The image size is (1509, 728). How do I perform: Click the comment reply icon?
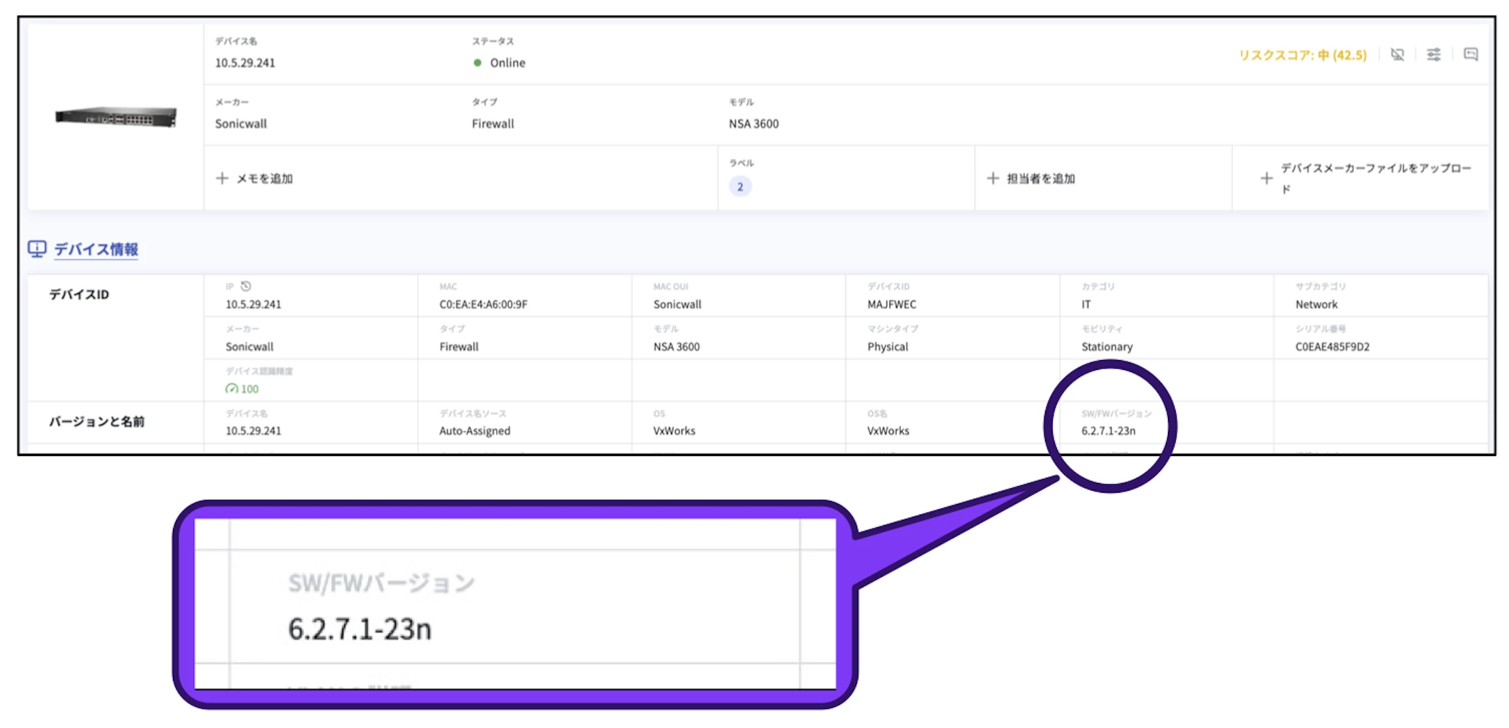click(1471, 55)
